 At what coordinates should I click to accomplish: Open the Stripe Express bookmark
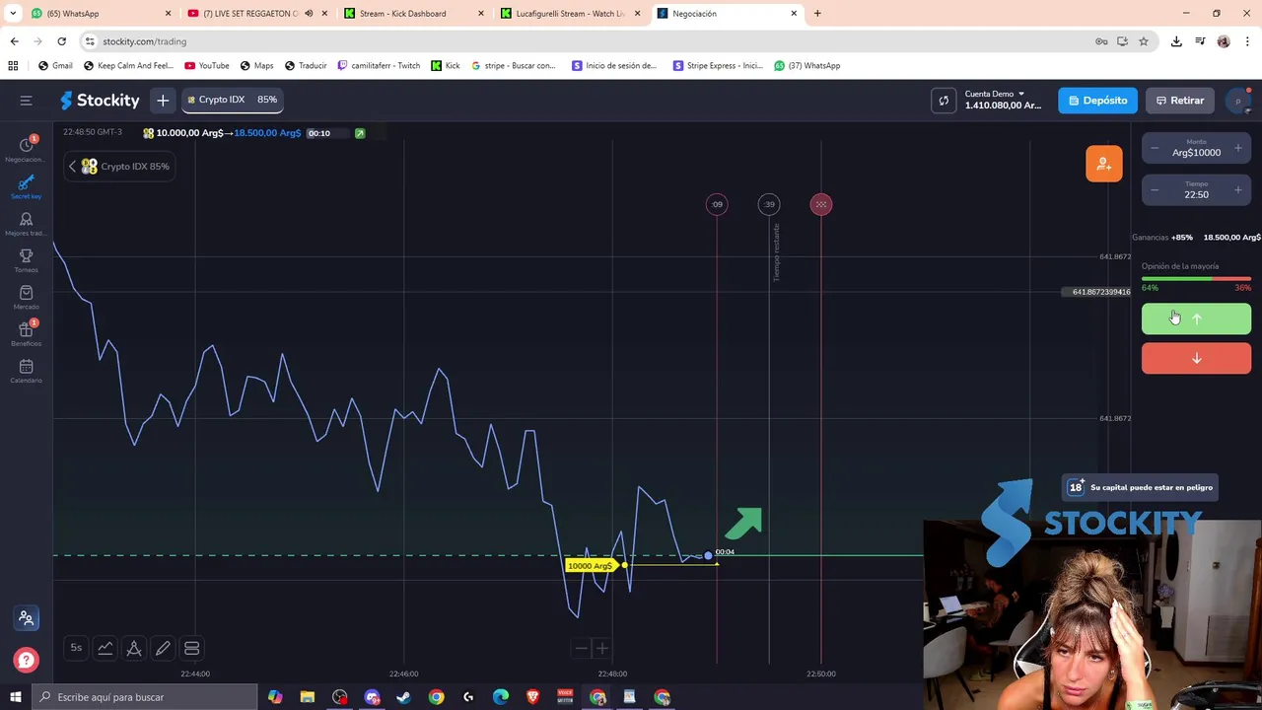(718, 65)
